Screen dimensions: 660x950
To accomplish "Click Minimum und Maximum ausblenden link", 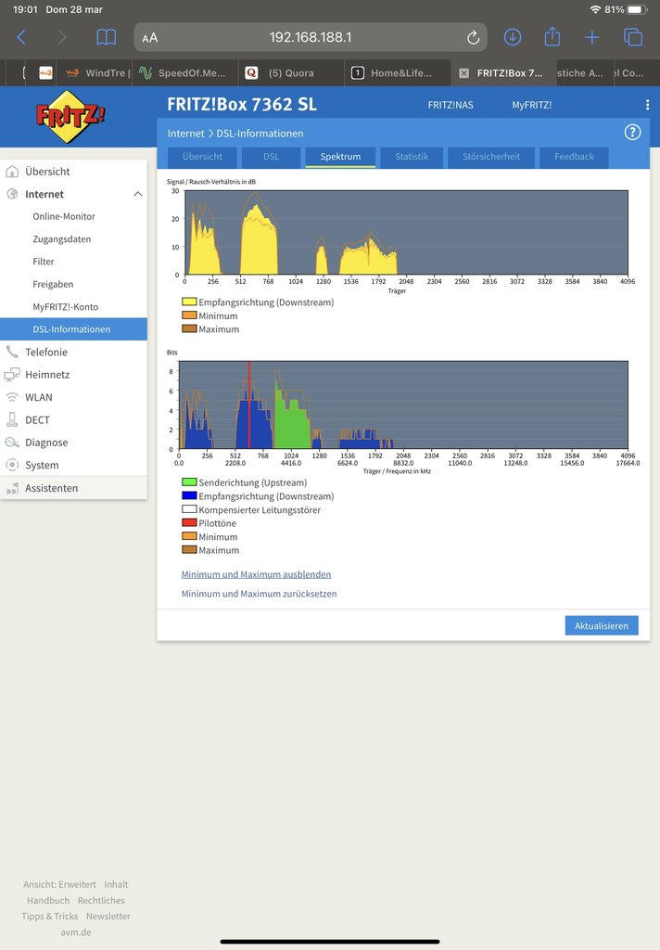I will (x=256, y=574).
